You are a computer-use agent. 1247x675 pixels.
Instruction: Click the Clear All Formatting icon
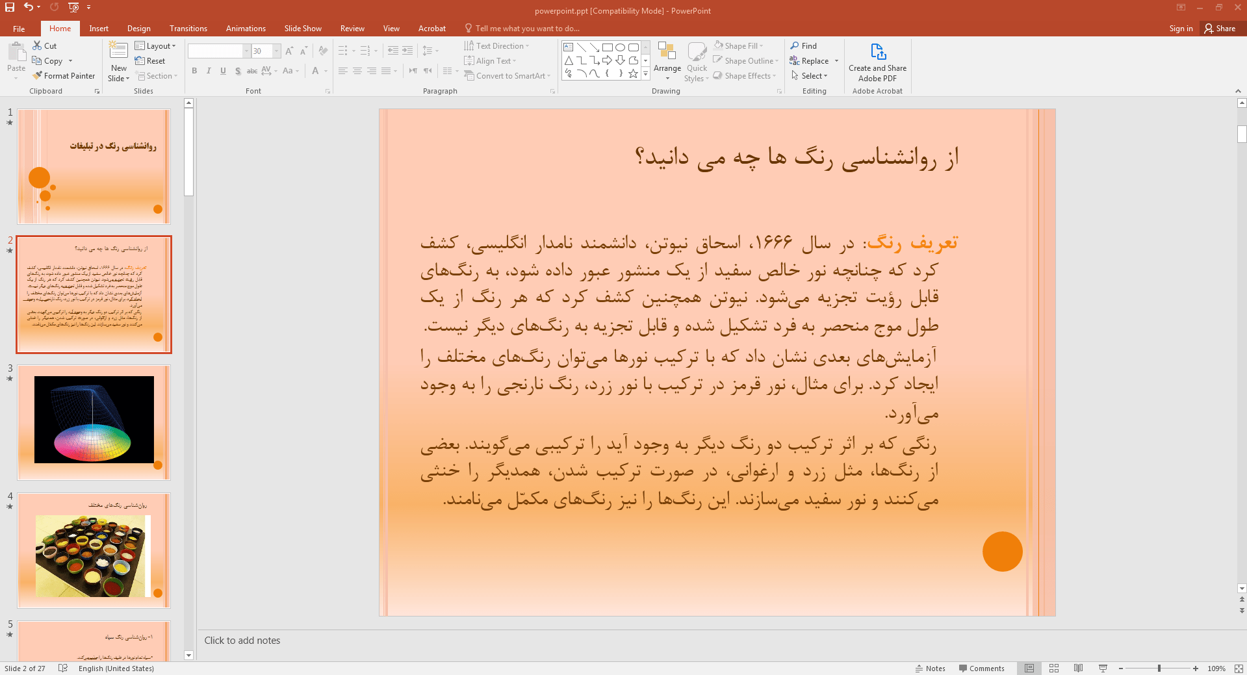(323, 51)
